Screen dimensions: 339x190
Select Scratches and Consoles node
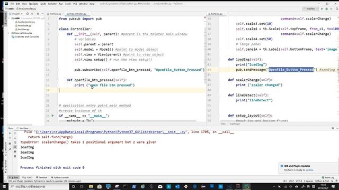pyautogui.click(x=25, y=37)
